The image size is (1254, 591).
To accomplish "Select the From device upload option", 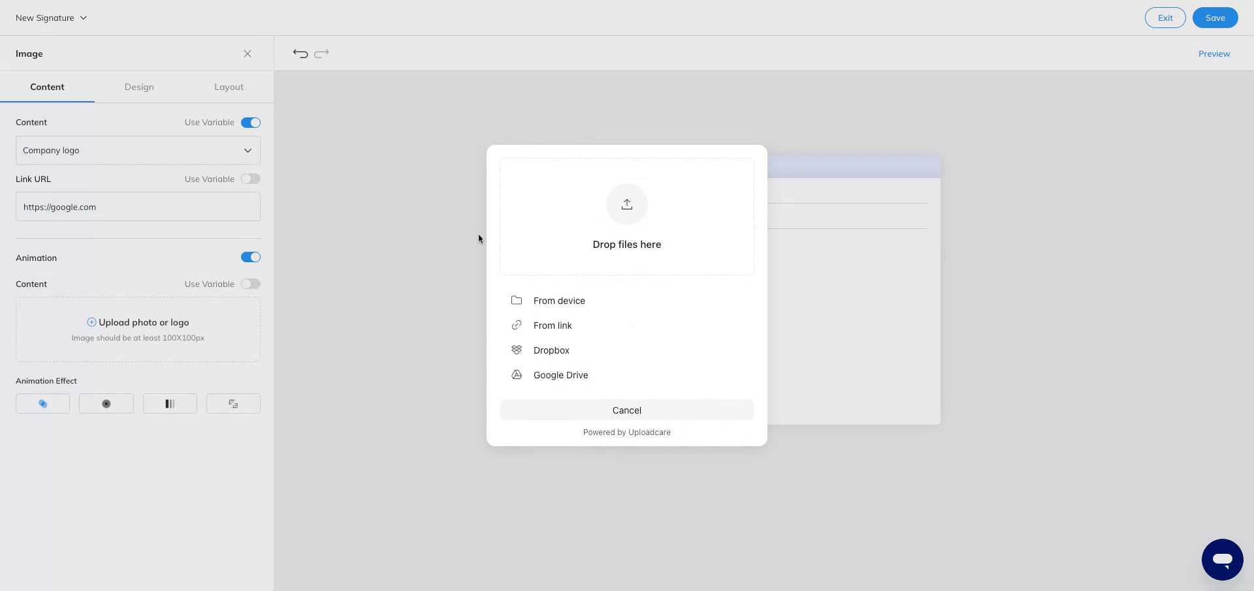I will tap(559, 301).
